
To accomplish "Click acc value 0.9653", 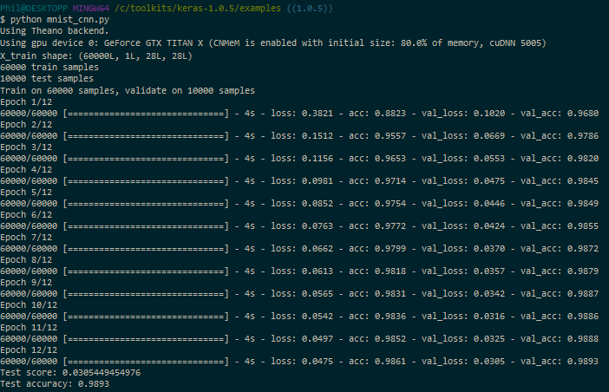I will click(x=390, y=159).
